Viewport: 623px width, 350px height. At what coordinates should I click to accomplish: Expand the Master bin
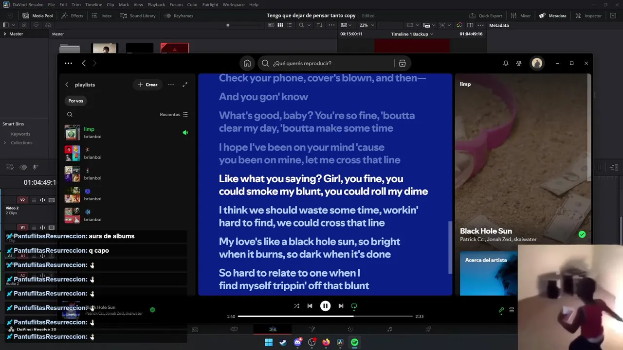click(x=5, y=34)
